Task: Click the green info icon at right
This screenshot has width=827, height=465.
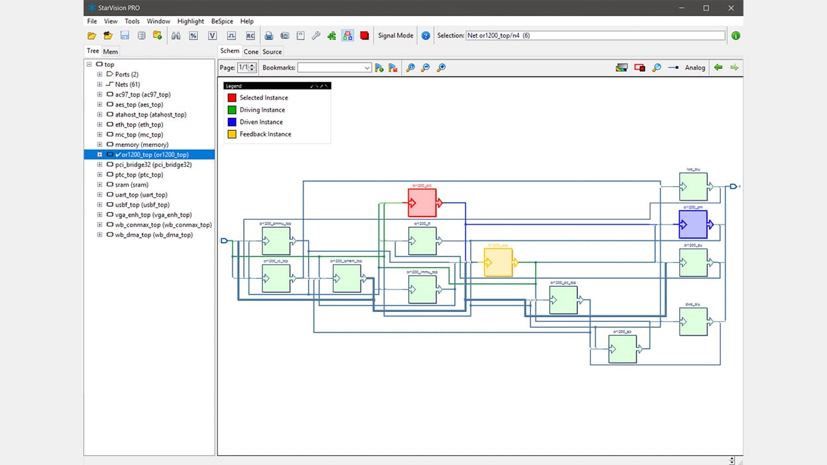Action: [x=736, y=36]
